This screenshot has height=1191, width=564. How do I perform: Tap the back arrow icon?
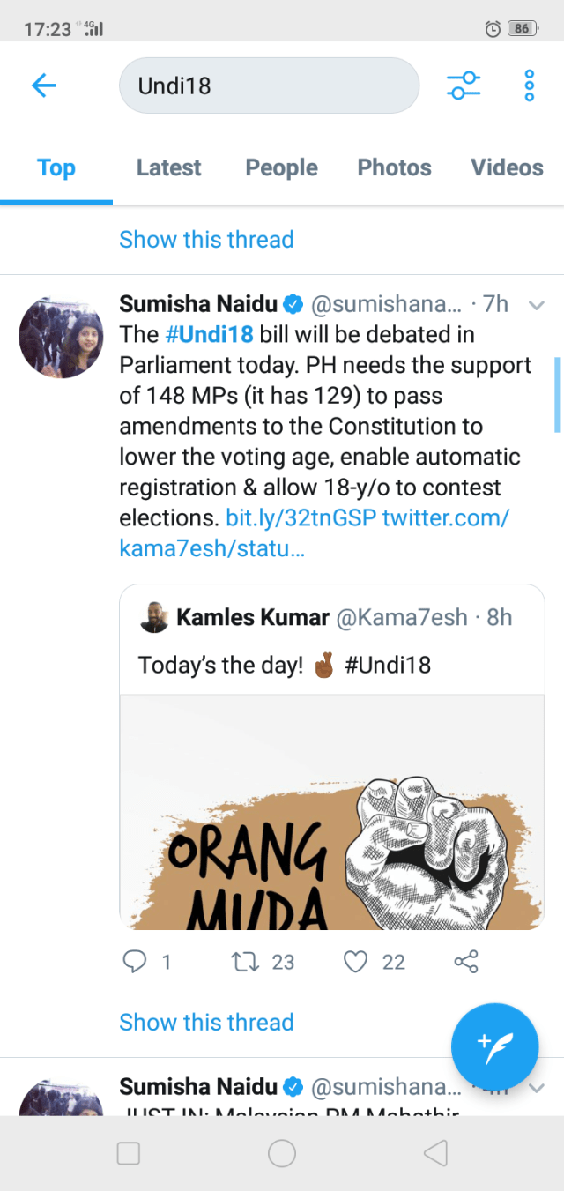(x=43, y=86)
